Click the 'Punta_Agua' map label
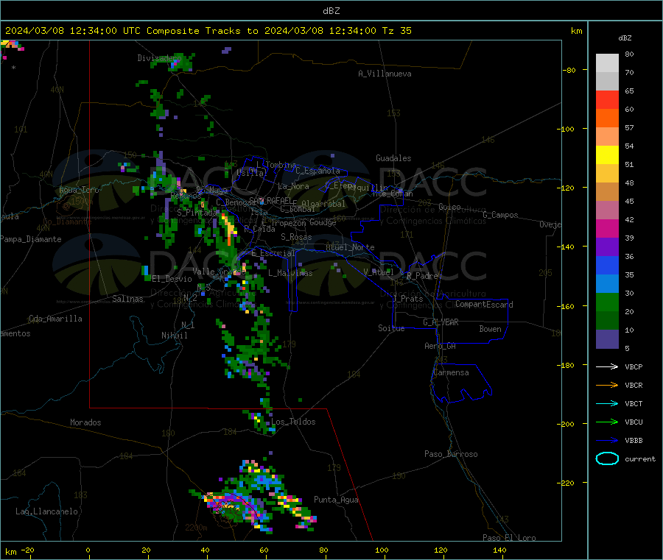Image resolution: width=663 pixels, height=560 pixels. point(336,500)
